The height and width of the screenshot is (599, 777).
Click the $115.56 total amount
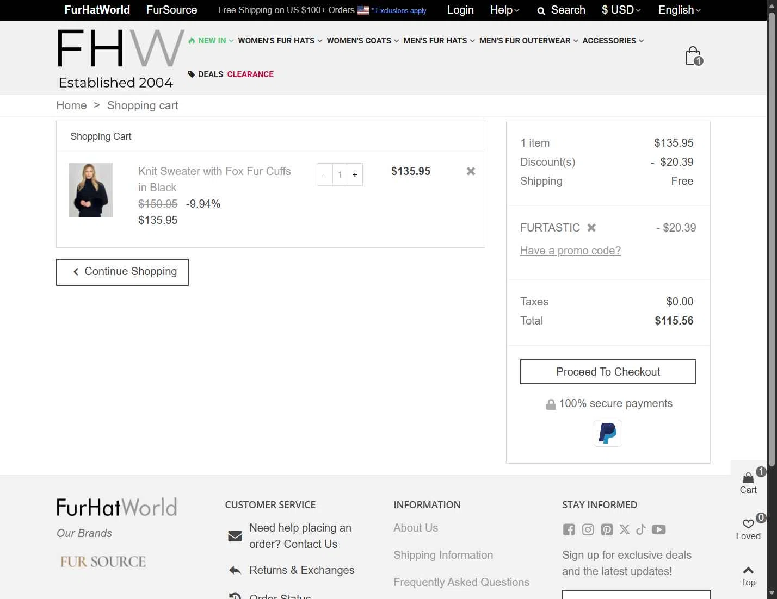pyautogui.click(x=674, y=321)
